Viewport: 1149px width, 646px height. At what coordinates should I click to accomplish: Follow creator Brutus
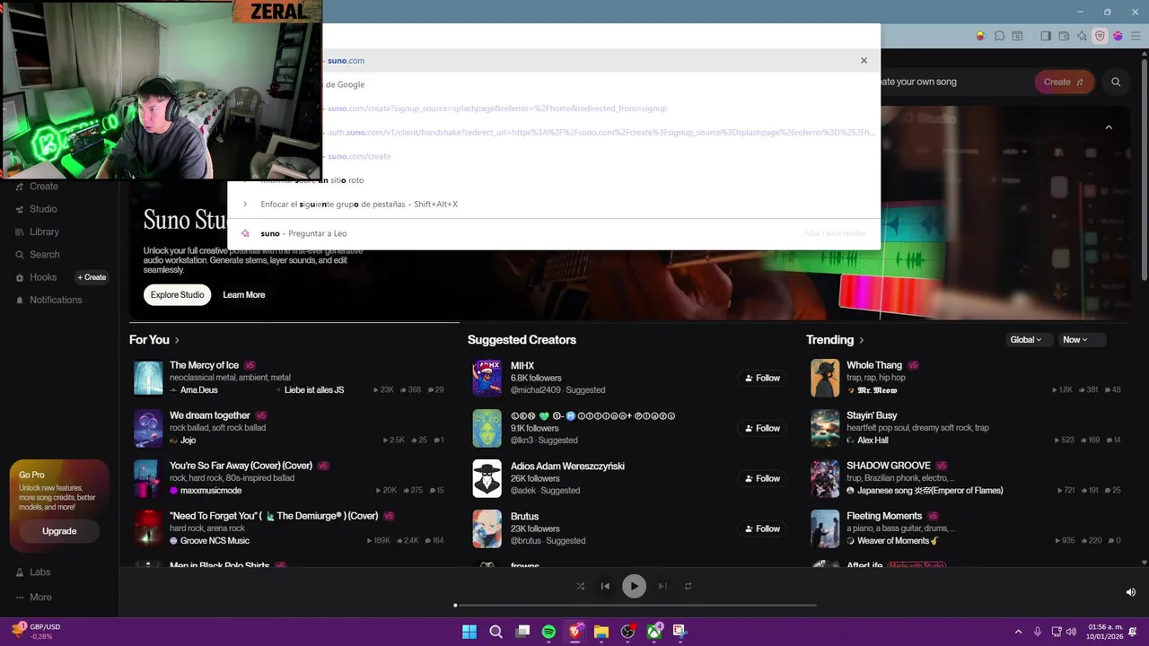pyautogui.click(x=762, y=528)
